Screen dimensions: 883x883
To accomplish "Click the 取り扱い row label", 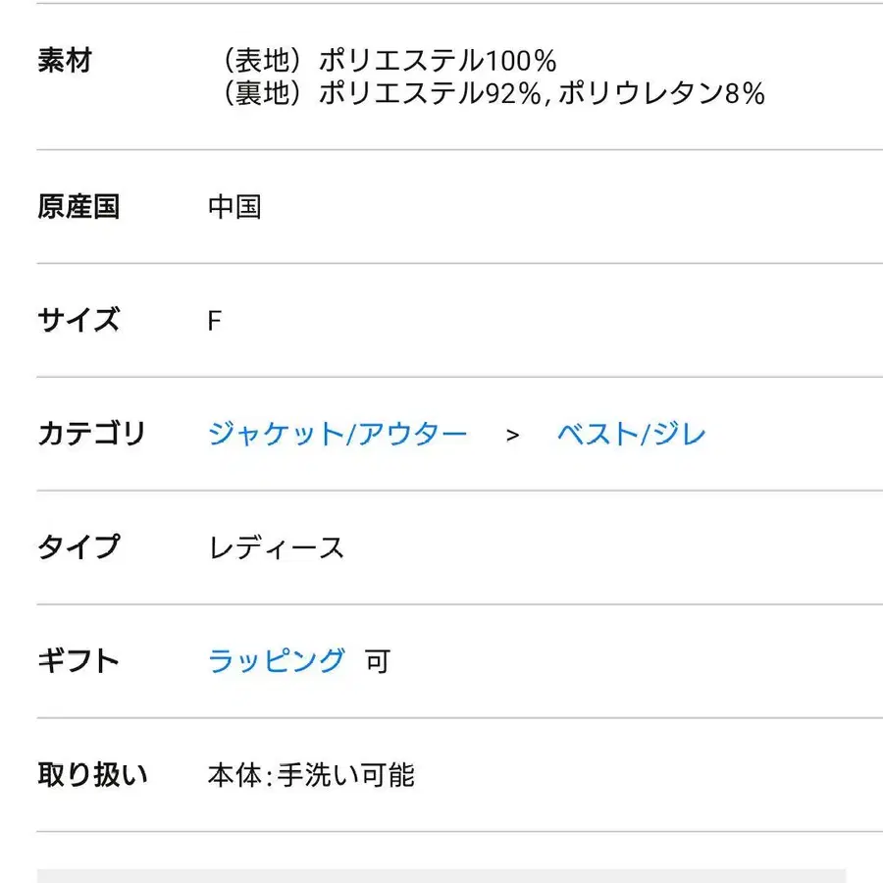I will pos(92,774).
